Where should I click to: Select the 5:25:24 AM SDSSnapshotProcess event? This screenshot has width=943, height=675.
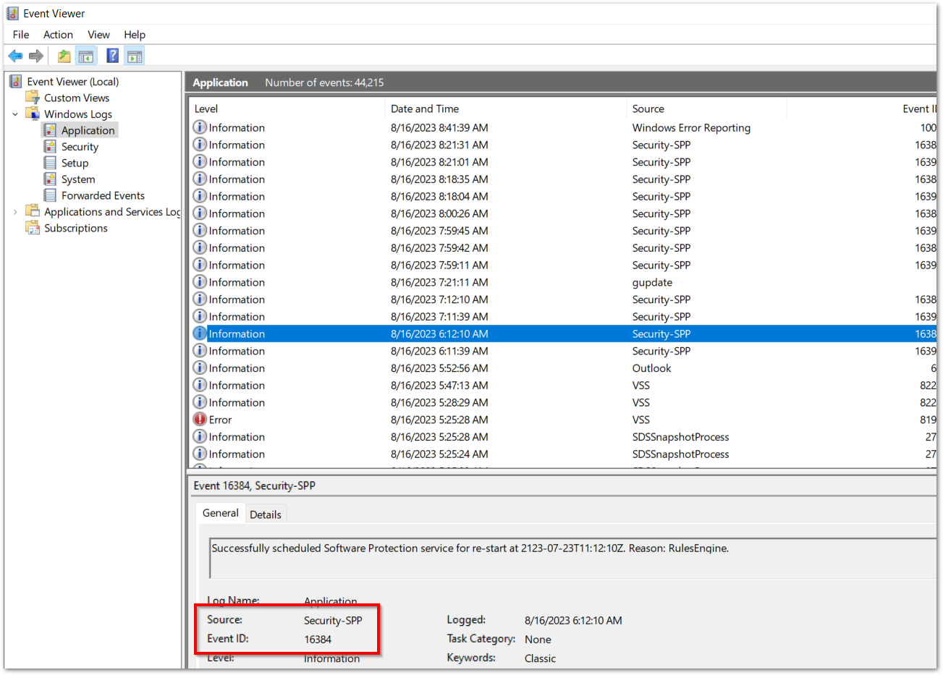coord(563,454)
